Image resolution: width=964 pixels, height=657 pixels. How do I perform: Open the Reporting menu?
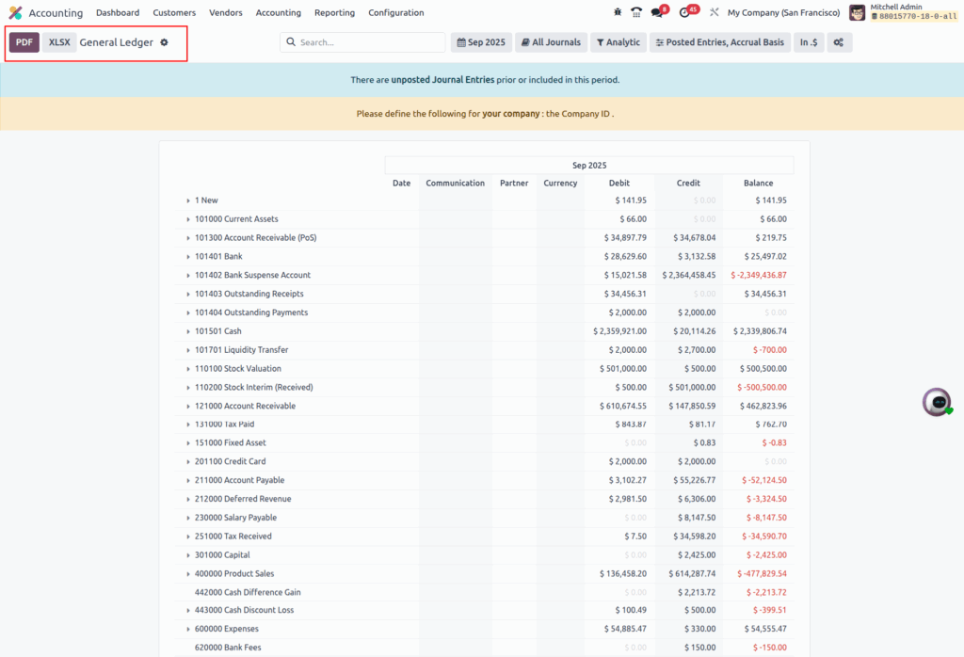pos(334,12)
